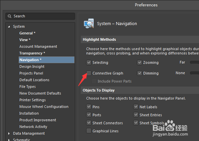This screenshot has width=199, height=141.
Task: Toggle the Sheet Entries checkbox
Action: (x=136, y=115)
